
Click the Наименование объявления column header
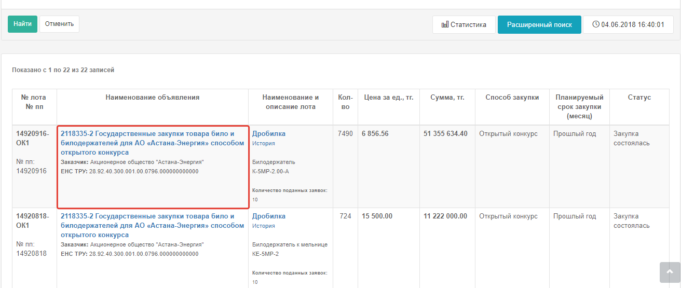[153, 98]
